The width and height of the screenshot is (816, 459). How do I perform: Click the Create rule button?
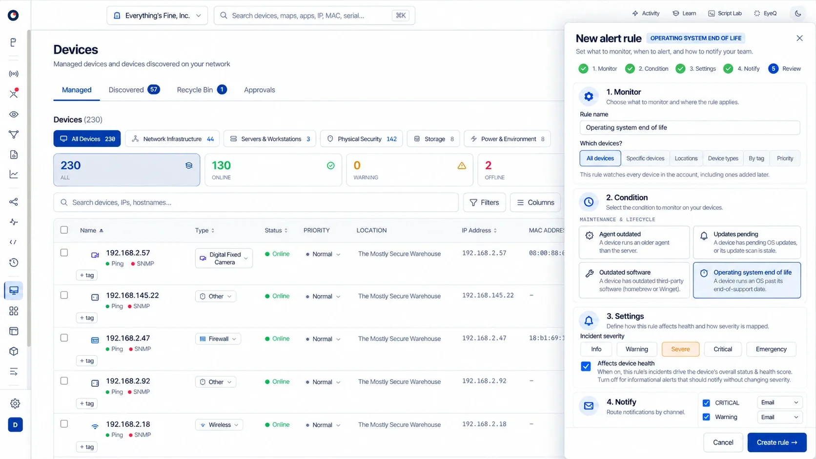777,442
